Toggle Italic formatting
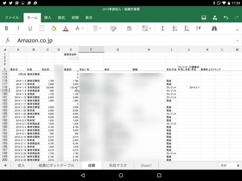242x181 pixels. (18, 28)
